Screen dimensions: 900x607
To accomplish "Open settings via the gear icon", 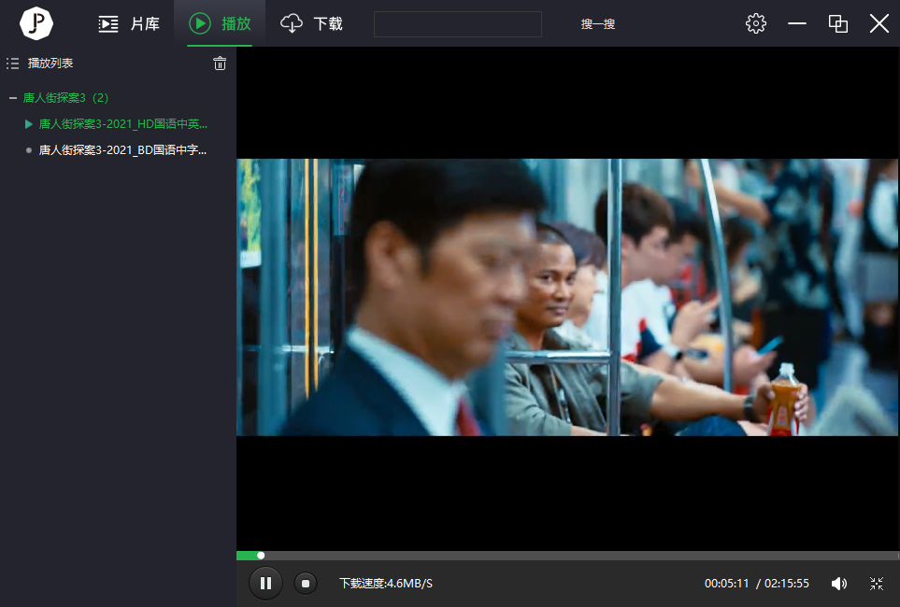I will tap(755, 23).
